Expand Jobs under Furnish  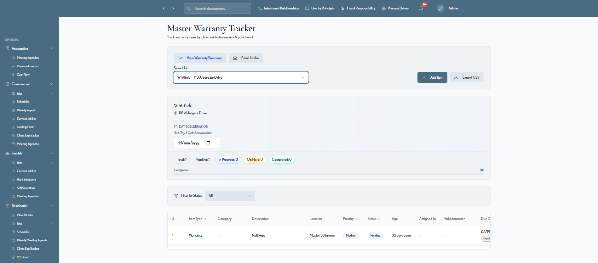pyautogui.click(x=52, y=163)
